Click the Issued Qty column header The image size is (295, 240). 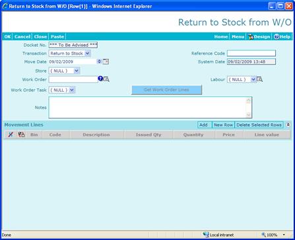coord(148,135)
